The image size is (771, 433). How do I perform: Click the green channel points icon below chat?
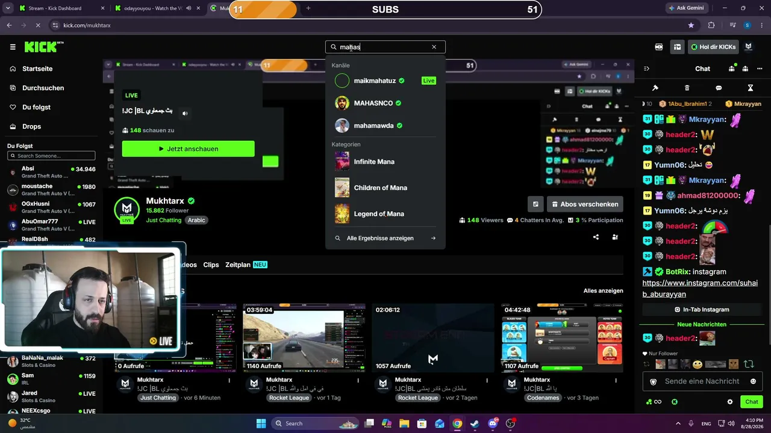pos(654,402)
